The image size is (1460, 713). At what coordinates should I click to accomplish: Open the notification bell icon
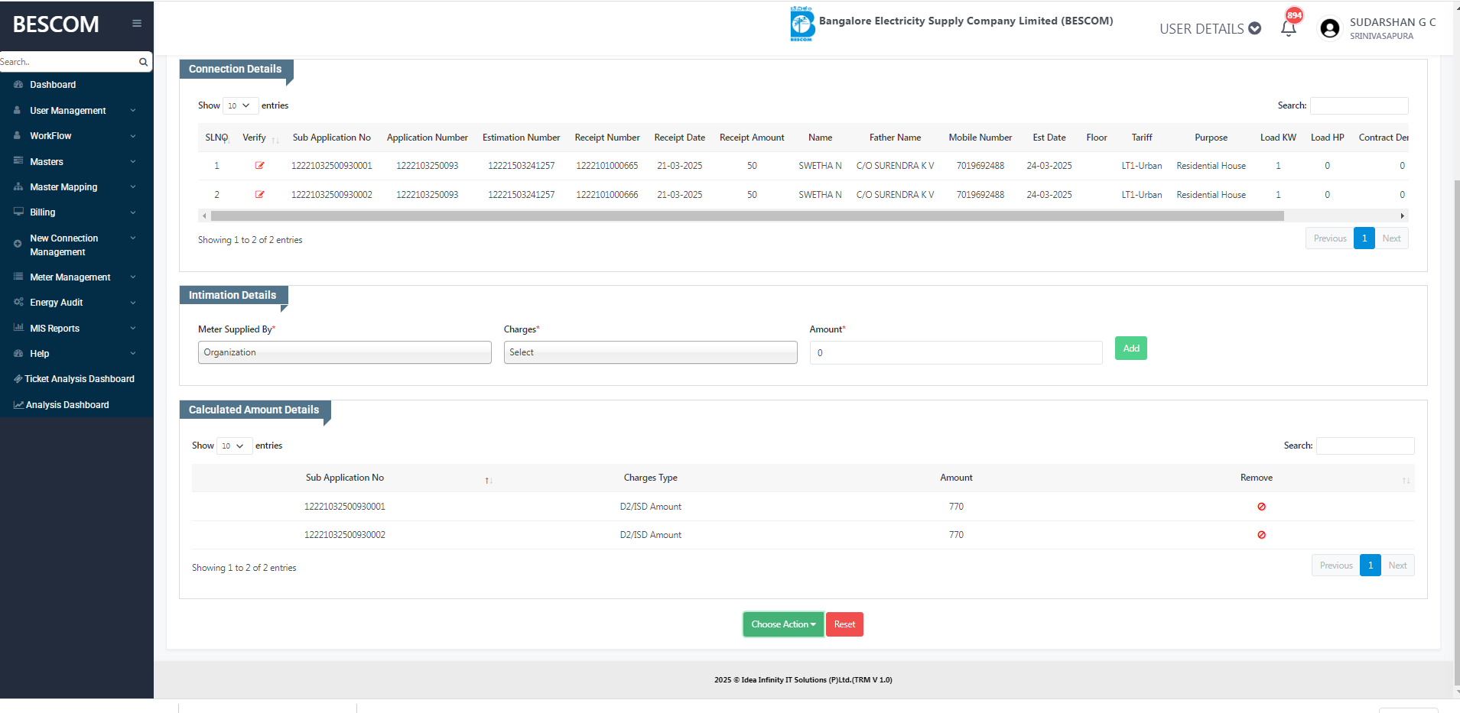click(1289, 28)
